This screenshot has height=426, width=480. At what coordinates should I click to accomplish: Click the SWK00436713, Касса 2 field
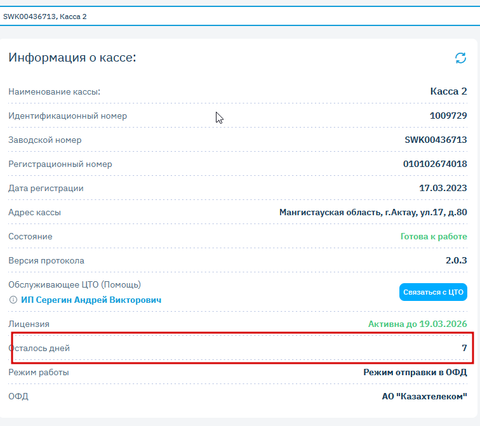click(240, 17)
